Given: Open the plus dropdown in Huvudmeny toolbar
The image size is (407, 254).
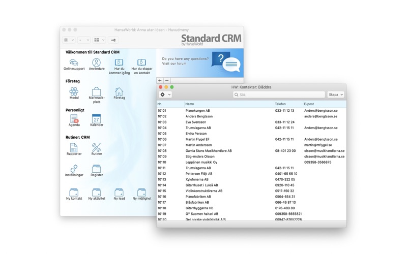Looking at the screenshot, I should (x=84, y=40).
